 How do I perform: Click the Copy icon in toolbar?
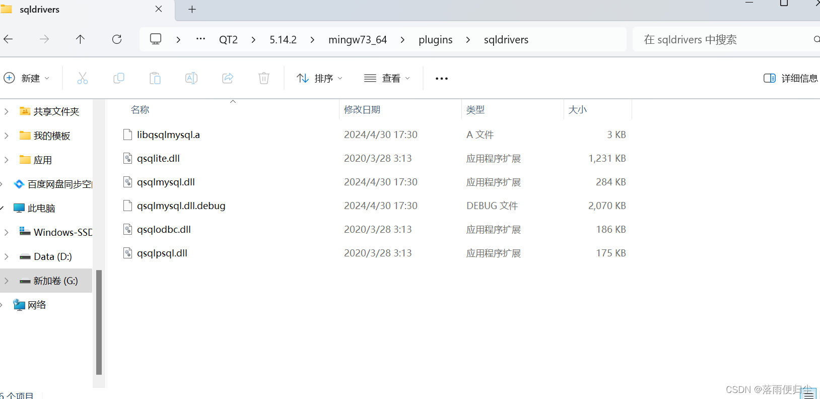click(x=119, y=78)
